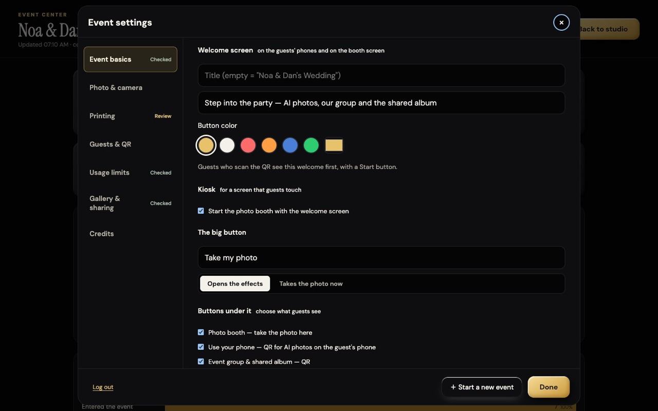Viewport: 658px width, 411px height.
Task: Click the Log out link
Action: [x=103, y=387]
